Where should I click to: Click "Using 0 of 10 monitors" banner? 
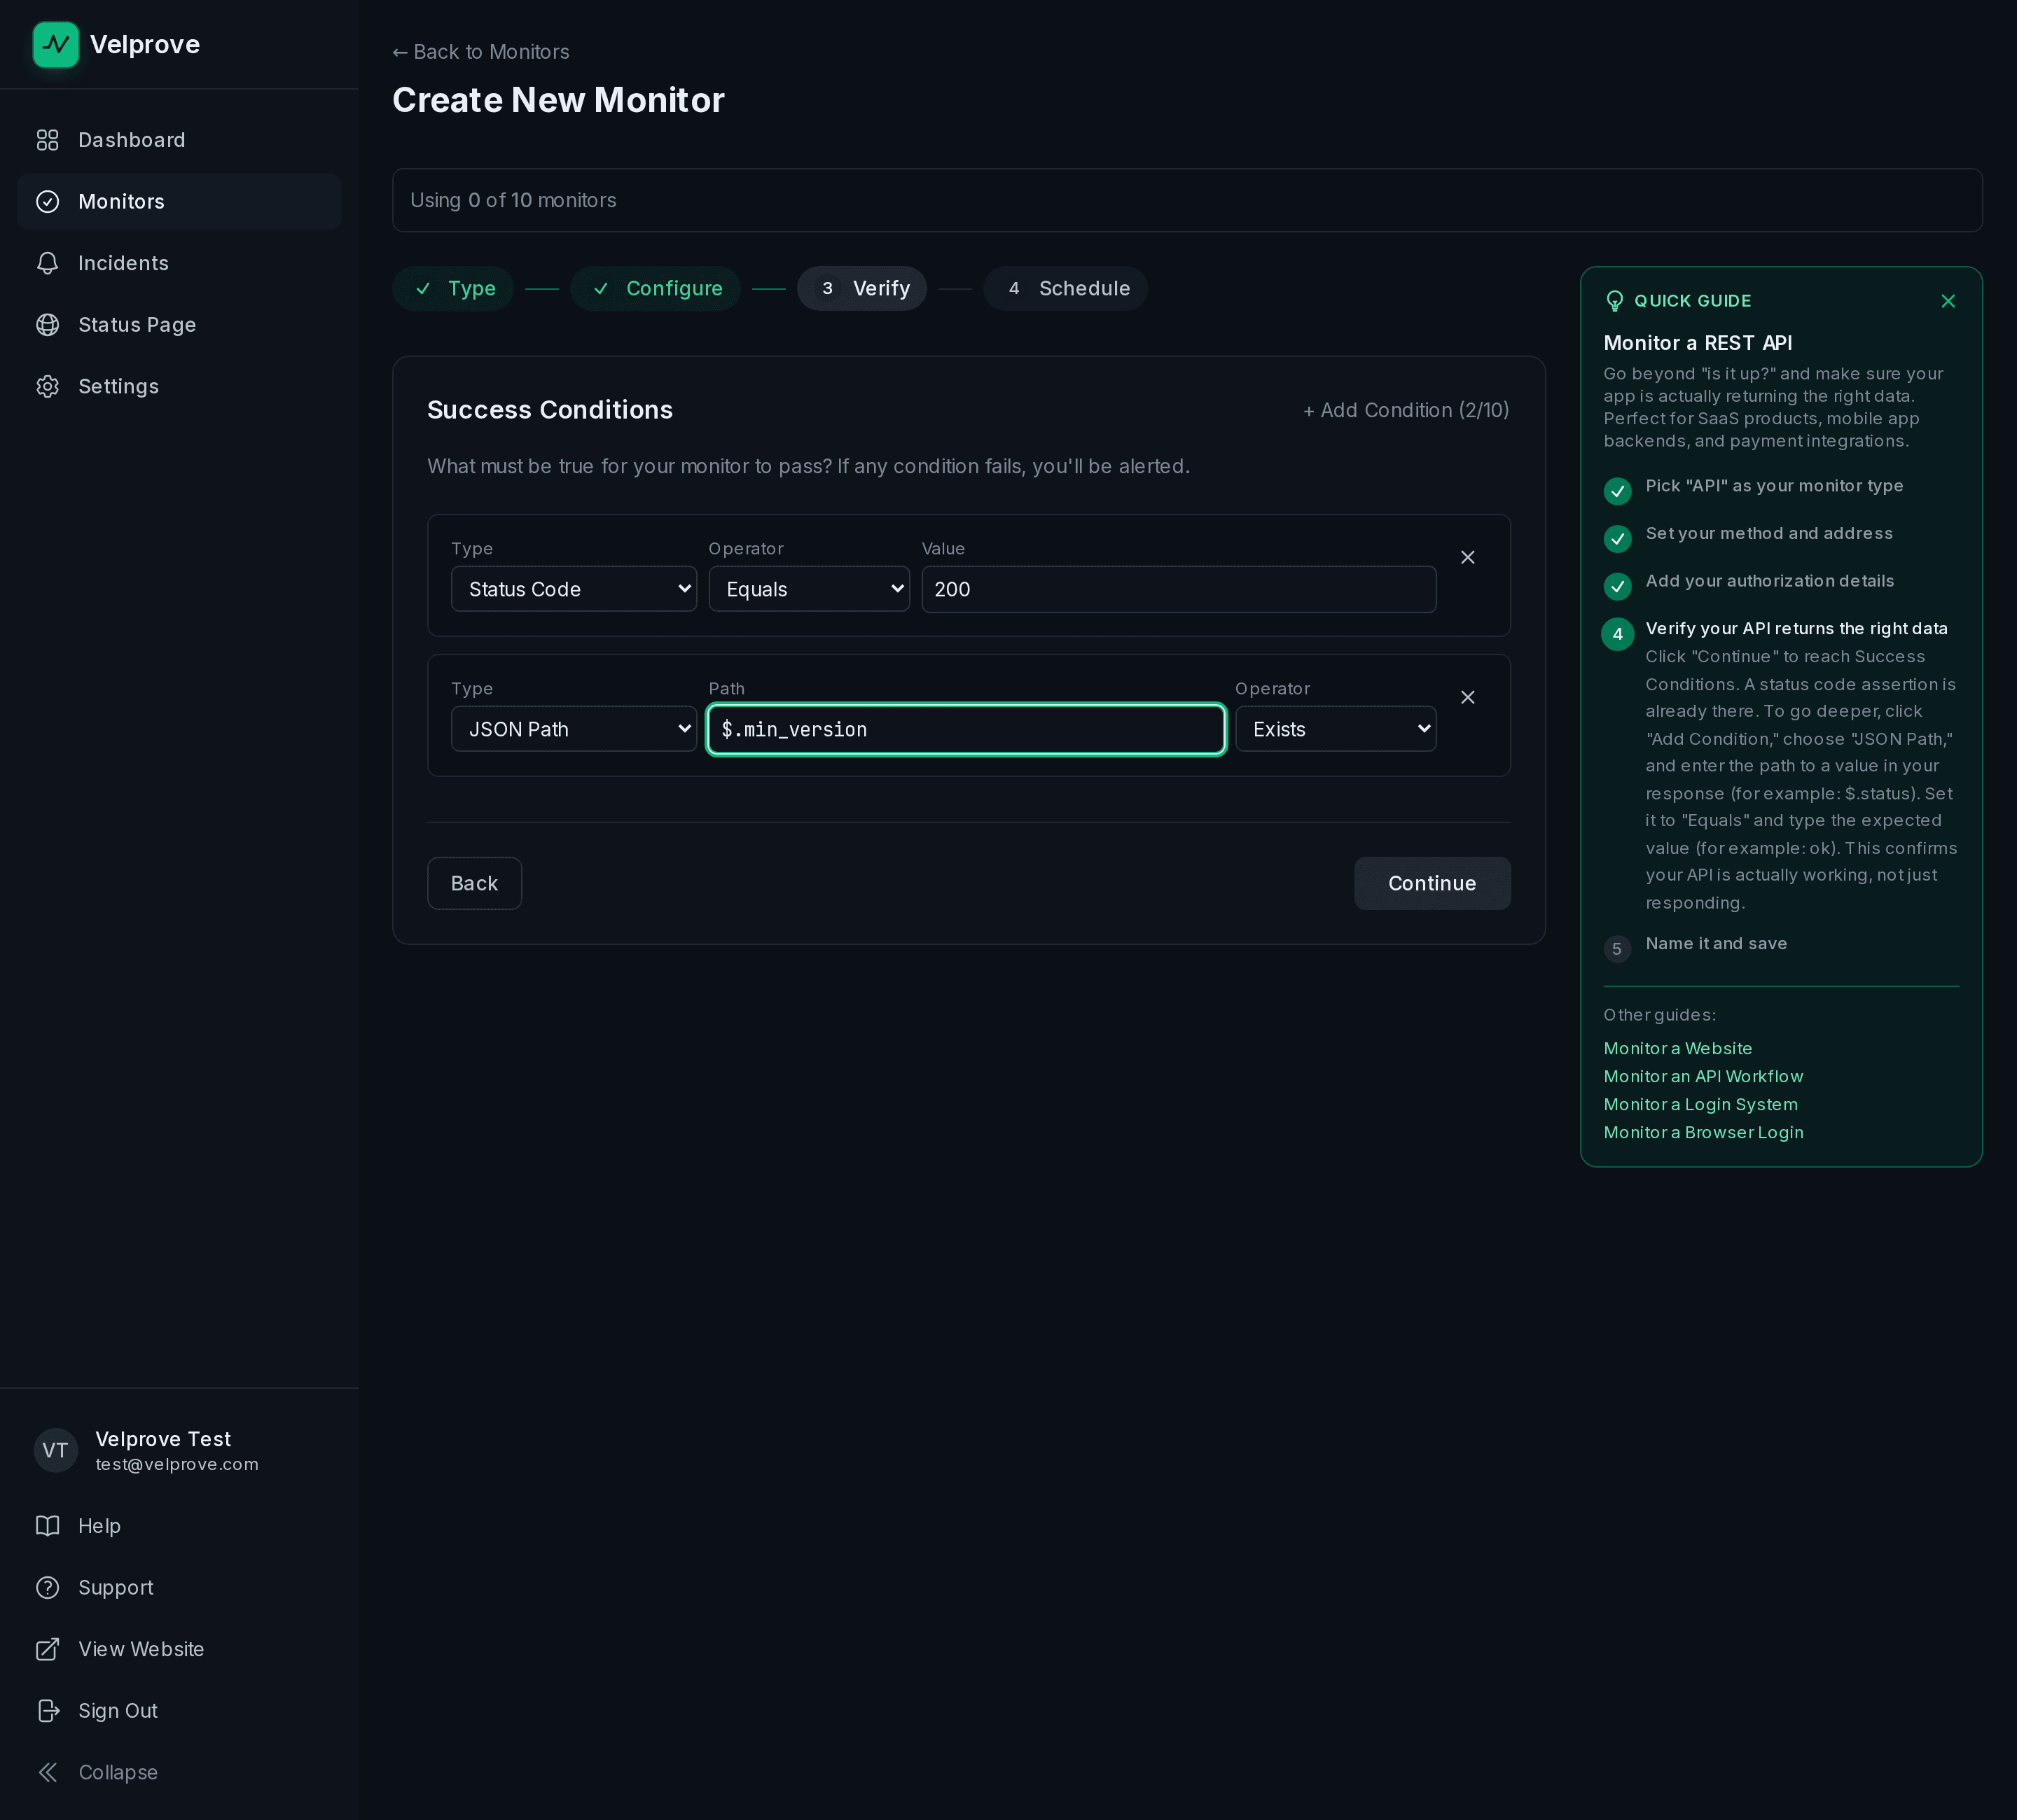[x=1186, y=200]
